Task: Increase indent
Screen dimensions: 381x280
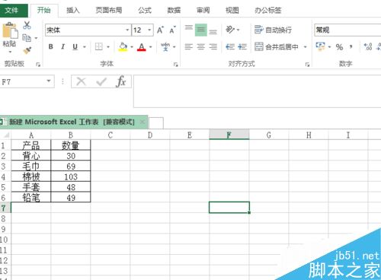Action: pyautogui.click(x=242, y=46)
